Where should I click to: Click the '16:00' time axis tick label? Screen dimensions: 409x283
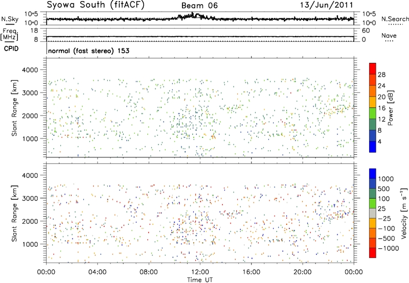251,272
